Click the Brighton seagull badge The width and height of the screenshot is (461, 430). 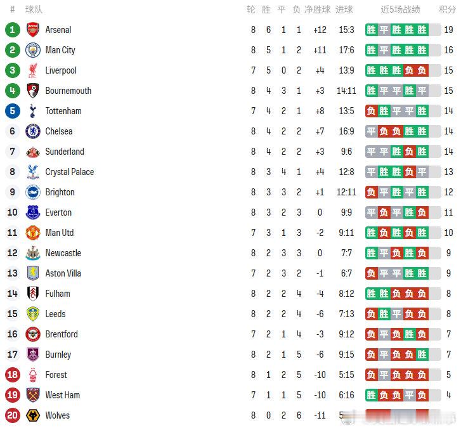click(x=33, y=192)
